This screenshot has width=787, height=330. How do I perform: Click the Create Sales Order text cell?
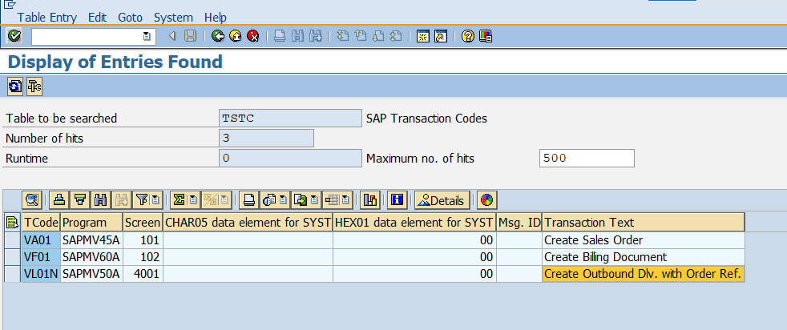[644, 240]
